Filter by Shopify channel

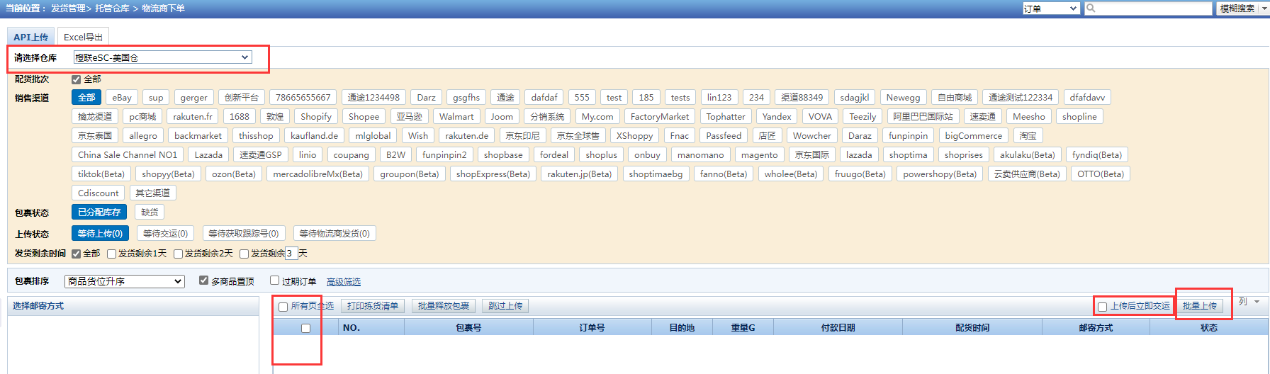[315, 116]
